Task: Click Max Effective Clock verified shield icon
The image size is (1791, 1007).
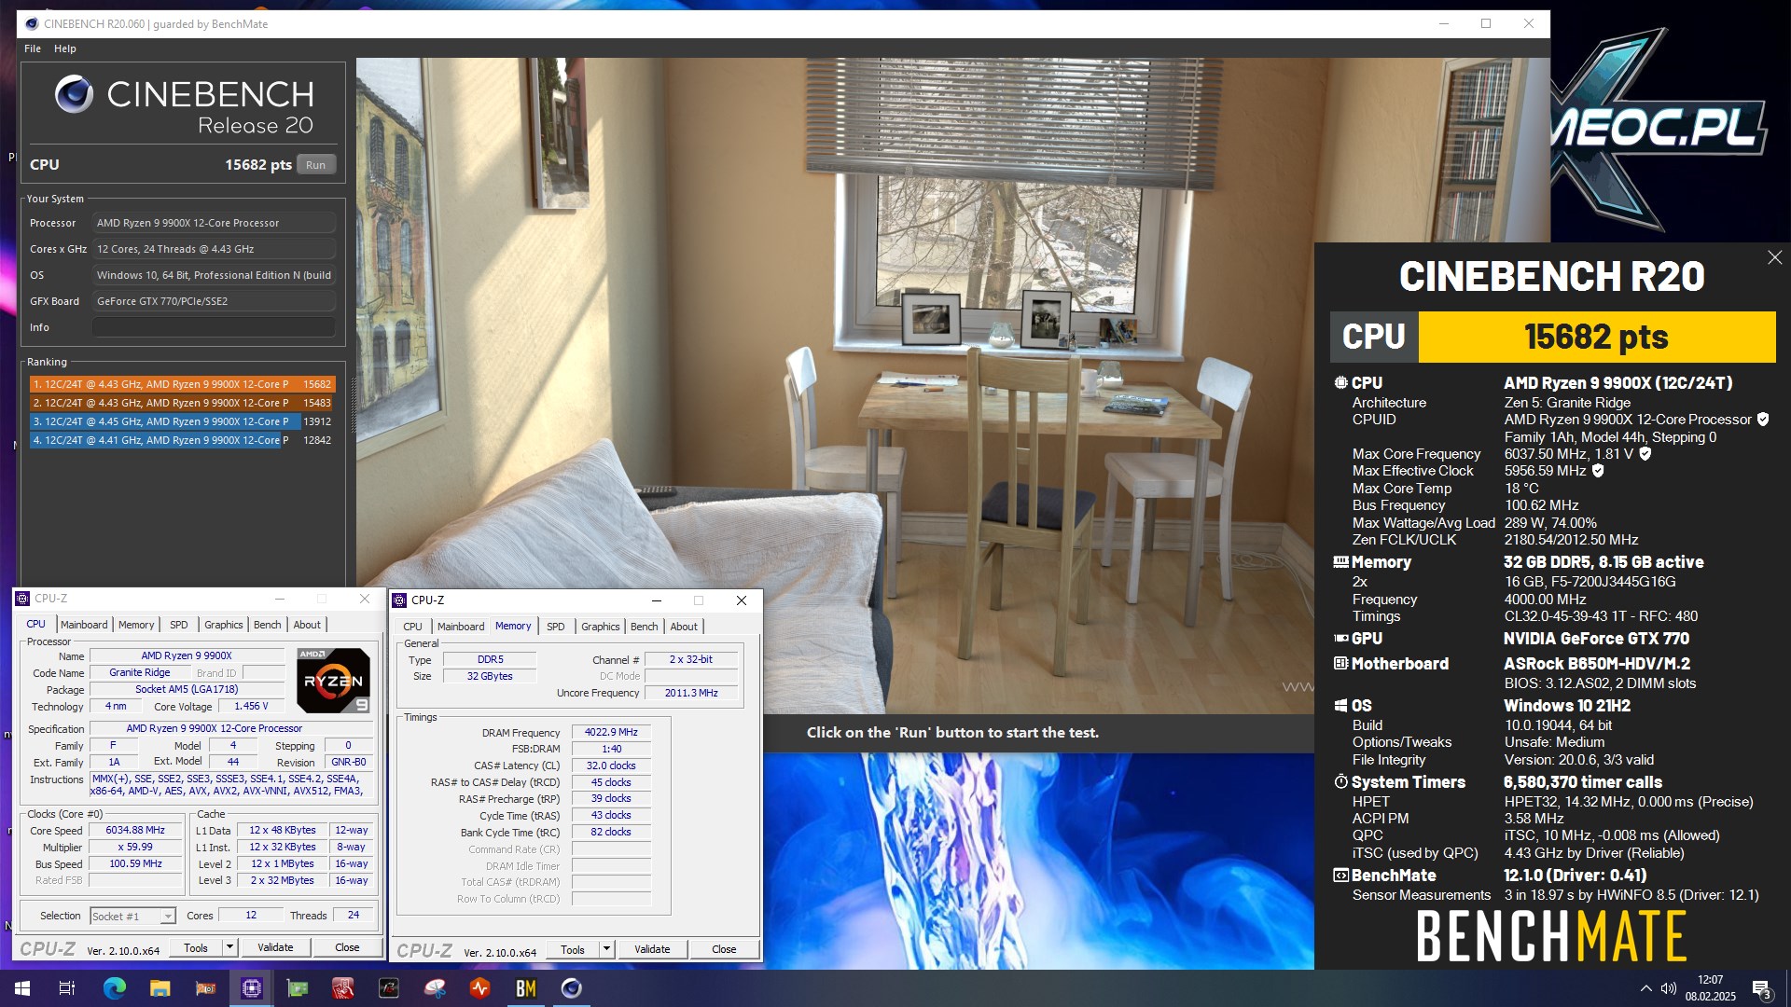Action: coord(1598,471)
